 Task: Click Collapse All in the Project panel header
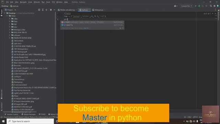(x=46, y=10)
